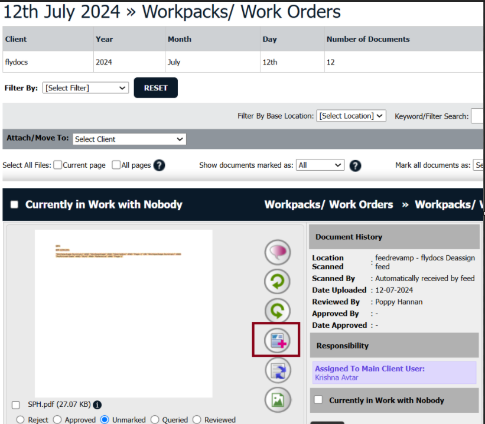Image resolution: width=485 pixels, height=424 pixels.
Task: Open the Filter By dropdown
Action: coord(86,88)
